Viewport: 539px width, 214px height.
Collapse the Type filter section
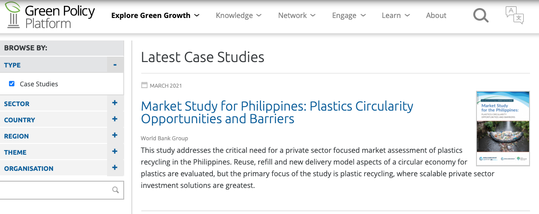tap(115, 65)
